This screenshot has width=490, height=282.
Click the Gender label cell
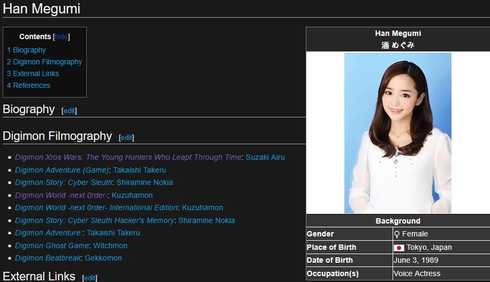tap(349, 234)
